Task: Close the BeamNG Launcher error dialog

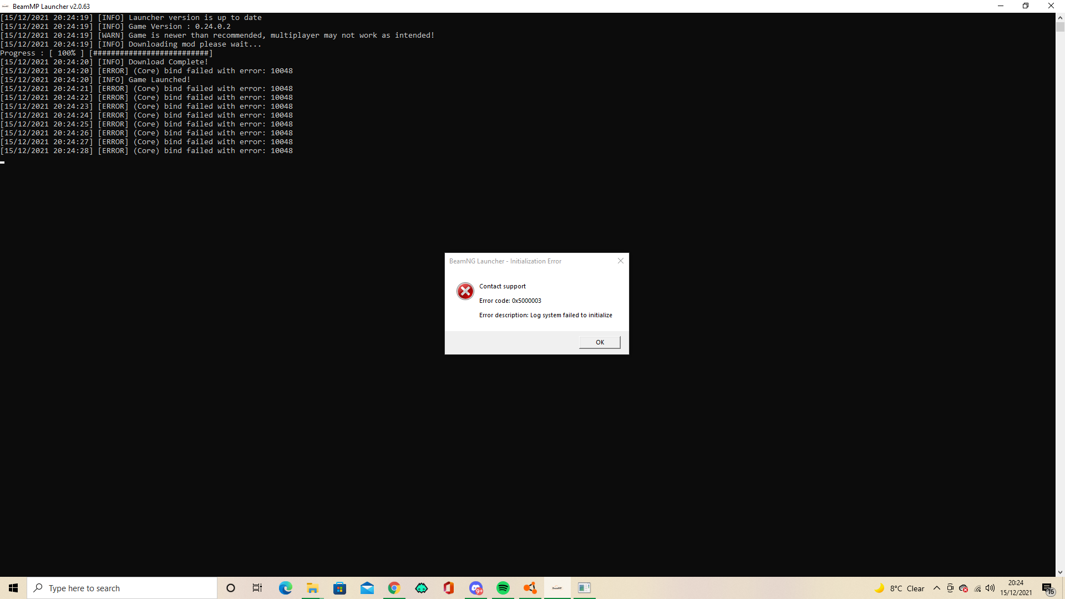Action: click(x=621, y=261)
